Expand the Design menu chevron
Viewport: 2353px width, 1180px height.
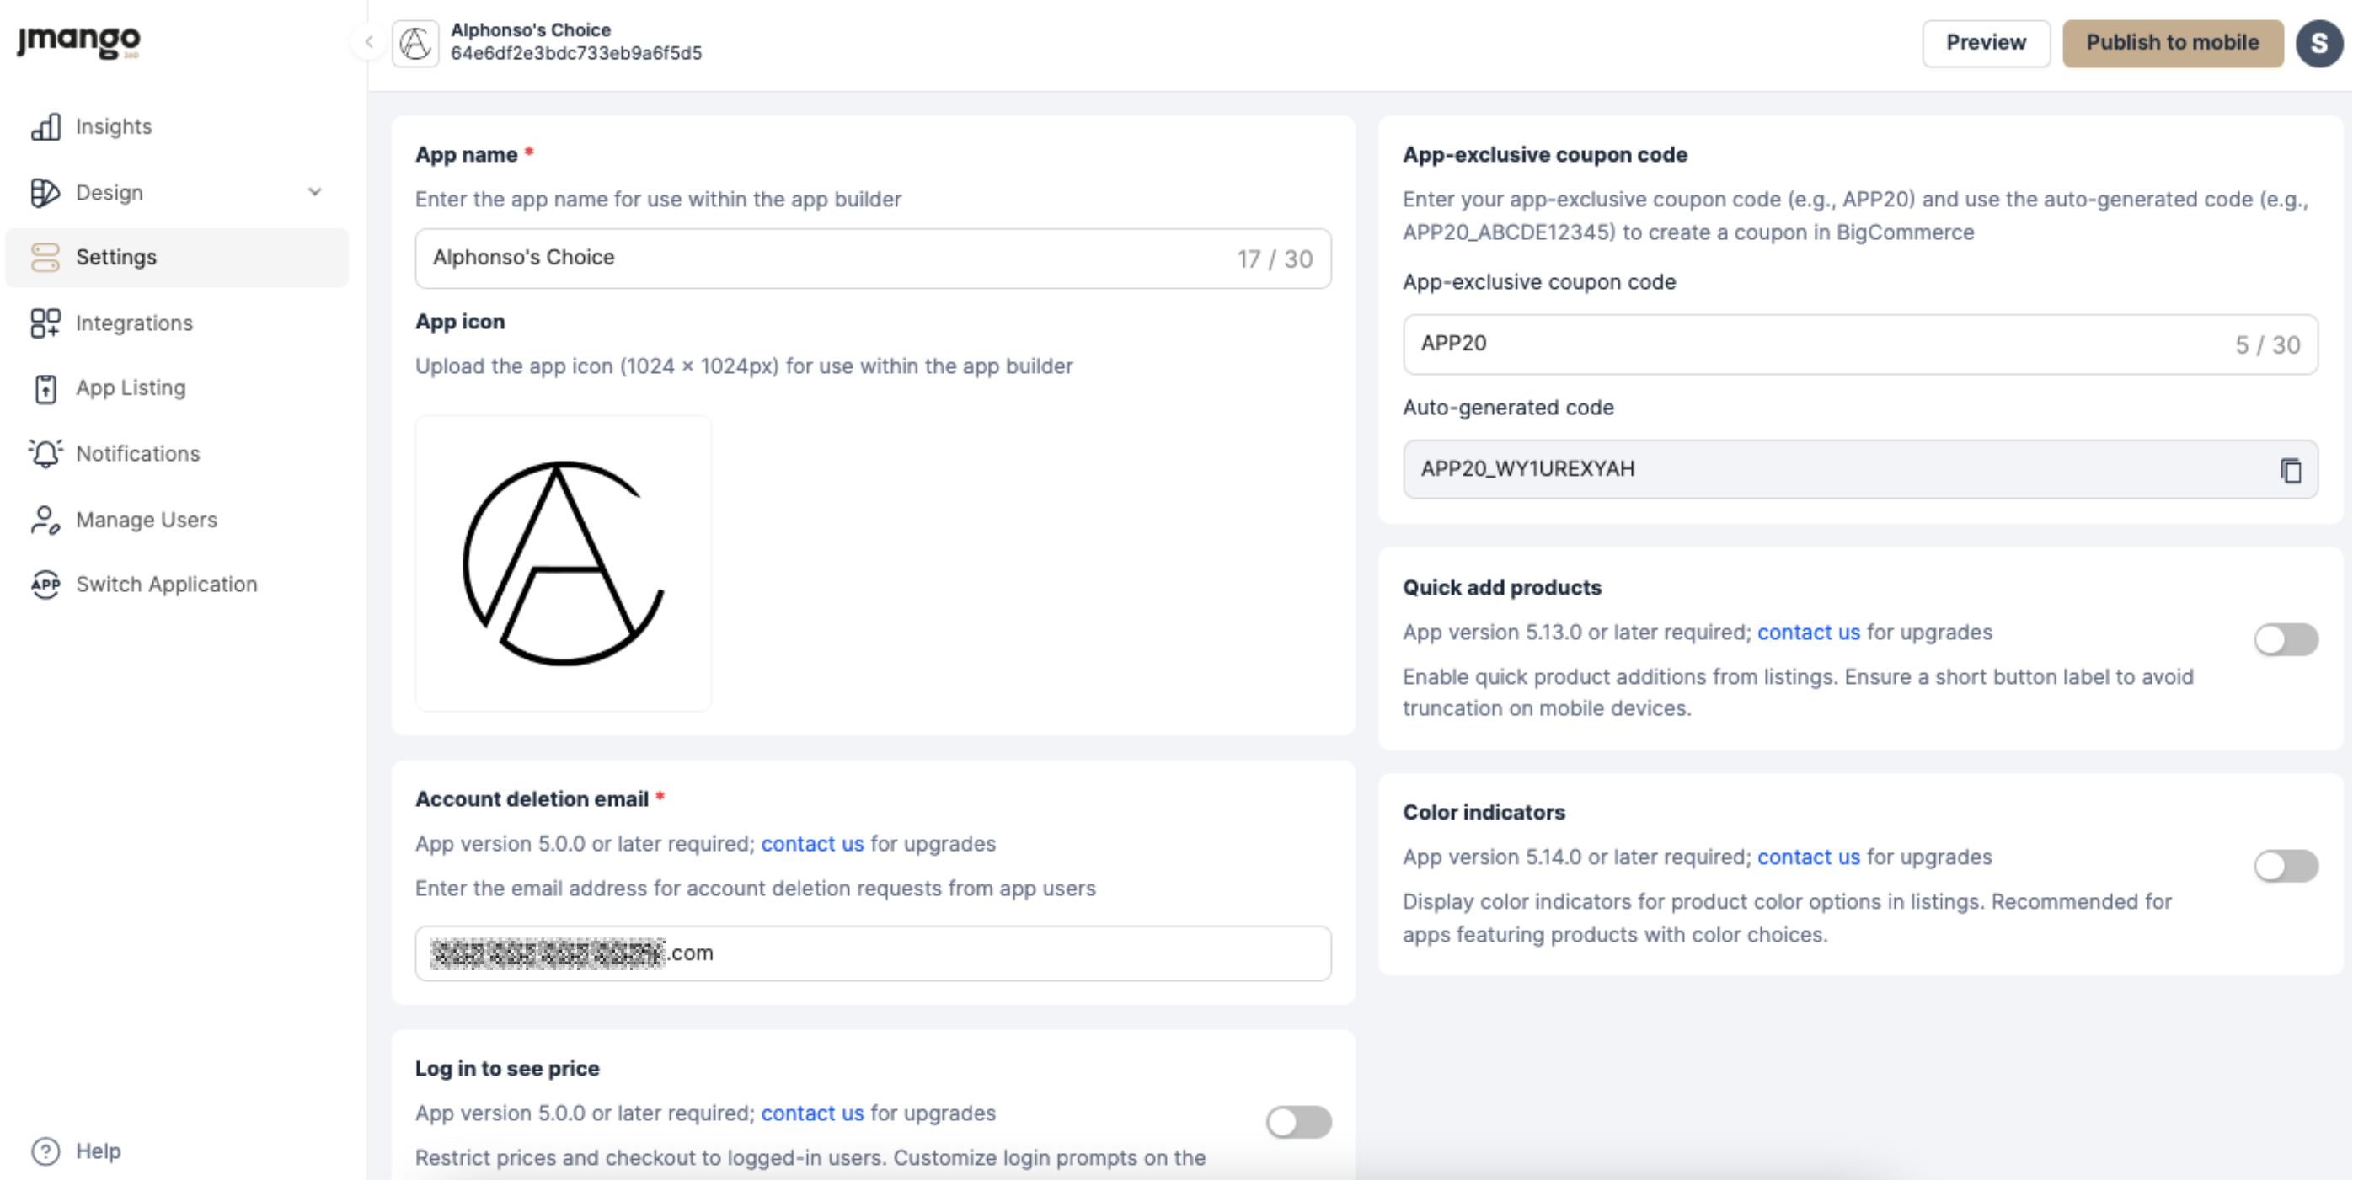pos(314,193)
